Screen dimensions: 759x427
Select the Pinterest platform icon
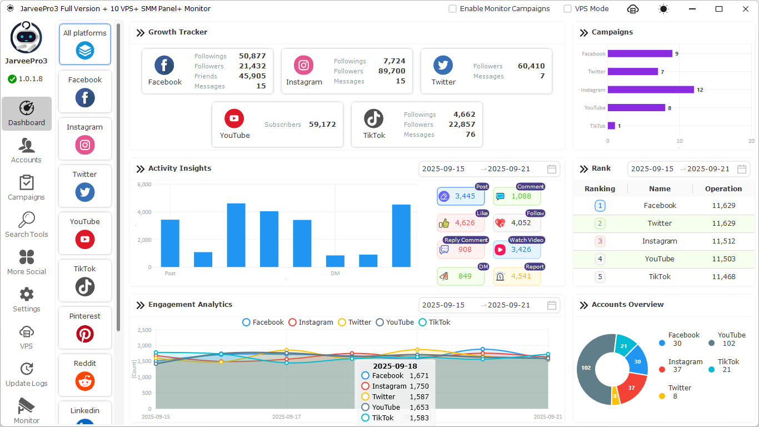85,334
